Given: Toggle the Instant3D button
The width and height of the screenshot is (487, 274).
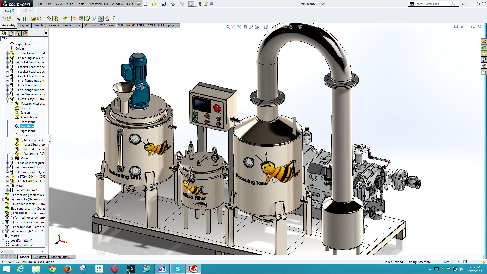Looking at the screenshot, I should coord(101,19).
